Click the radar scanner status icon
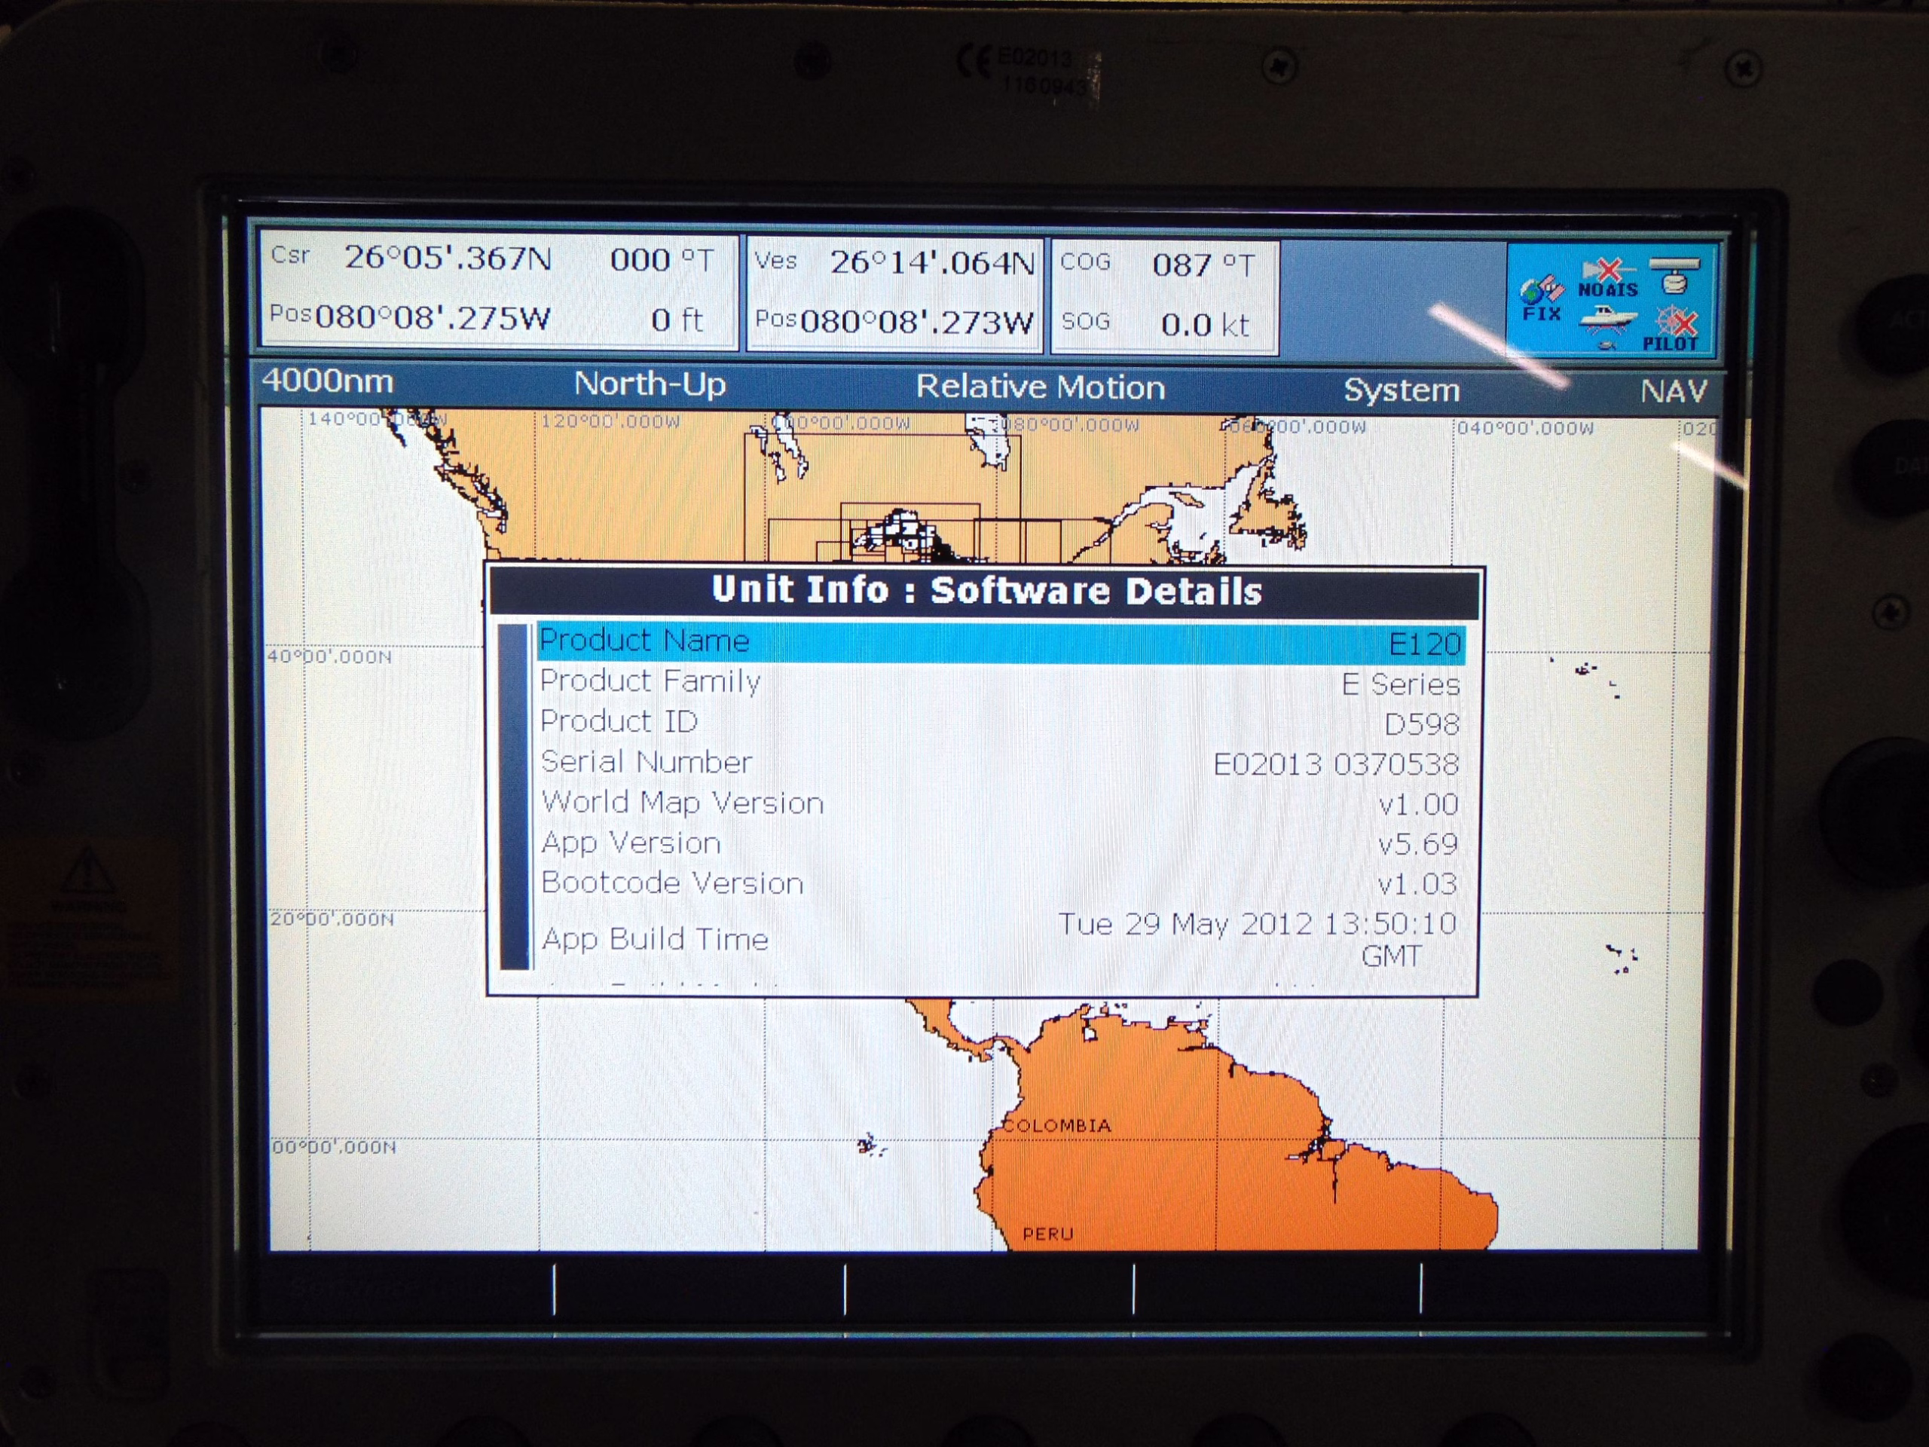1929x1447 pixels. click(1674, 275)
